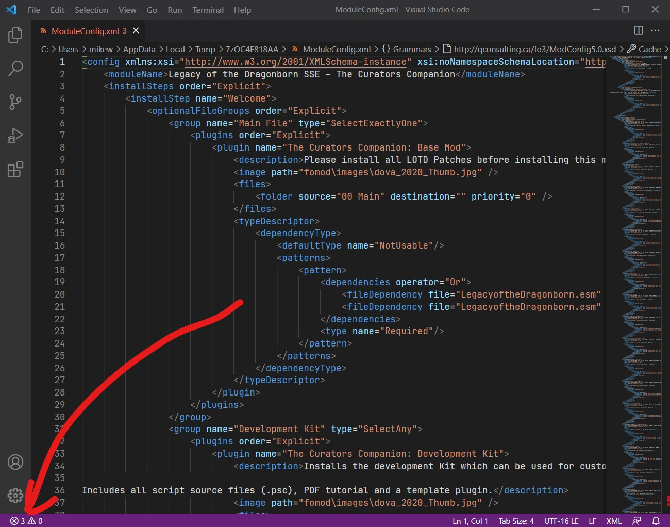
Task: Click the image path line 10
Action: [x=366, y=172]
